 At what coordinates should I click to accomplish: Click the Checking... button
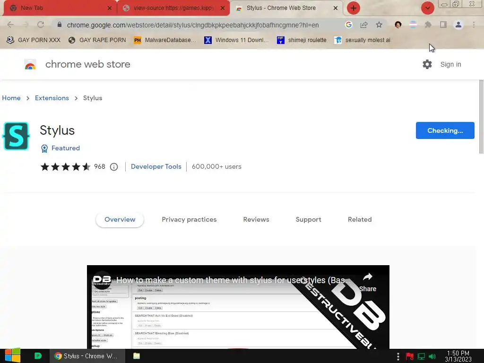click(445, 130)
